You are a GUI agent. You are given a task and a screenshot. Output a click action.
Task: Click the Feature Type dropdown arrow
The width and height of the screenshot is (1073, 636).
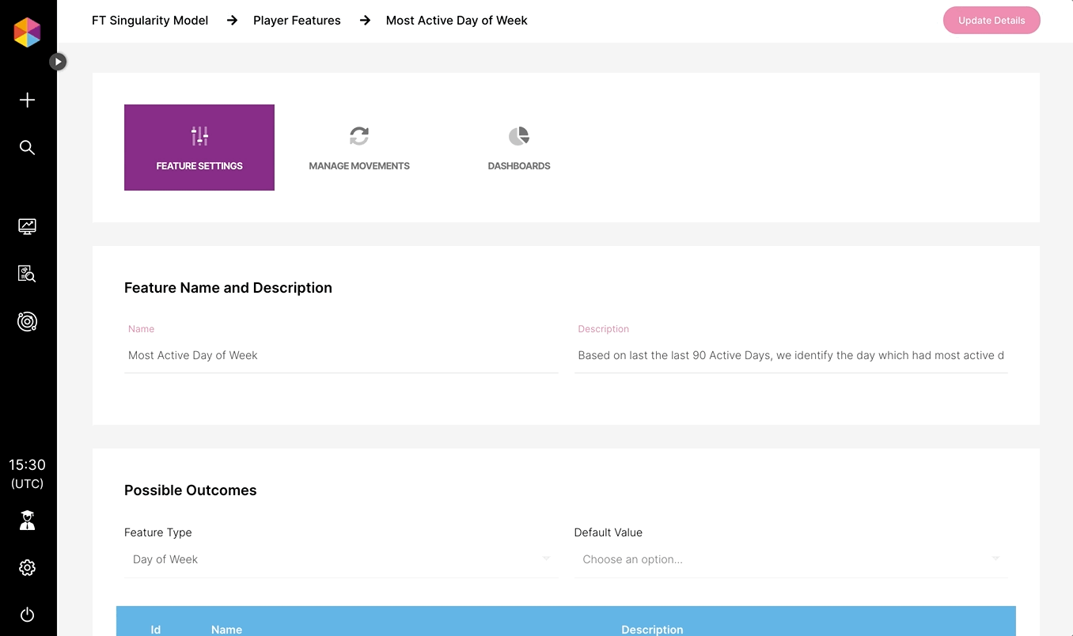pos(546,558)
